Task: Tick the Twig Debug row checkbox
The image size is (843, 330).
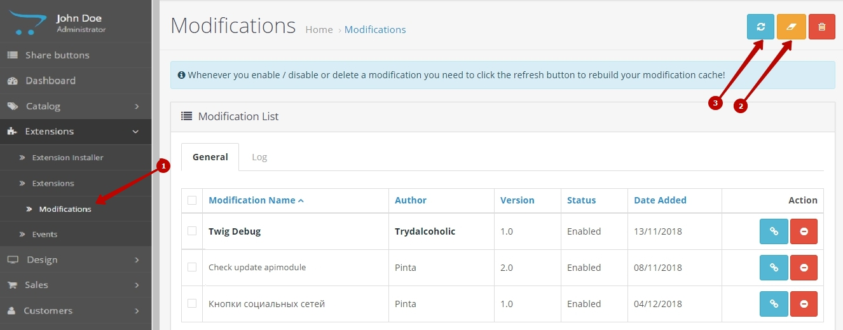Action: click(x=192, y=231)
